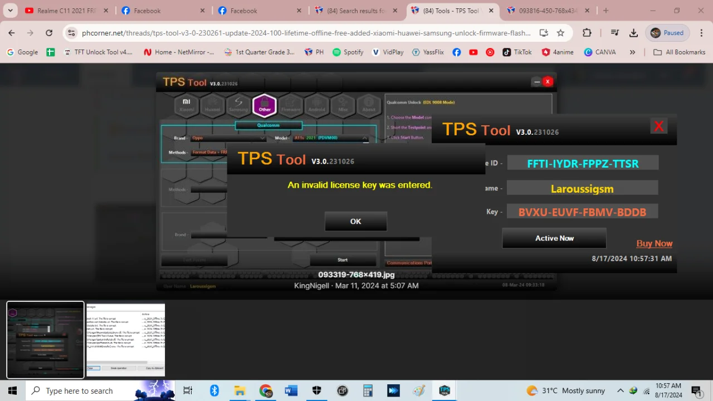Open the Windows Start menu
The image size is (713, 401).
(12, 391)
